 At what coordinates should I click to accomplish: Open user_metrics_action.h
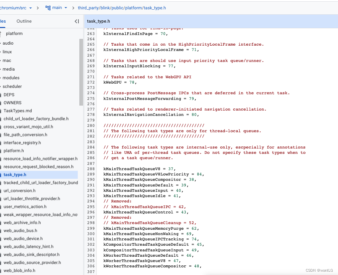coord(25,206)
